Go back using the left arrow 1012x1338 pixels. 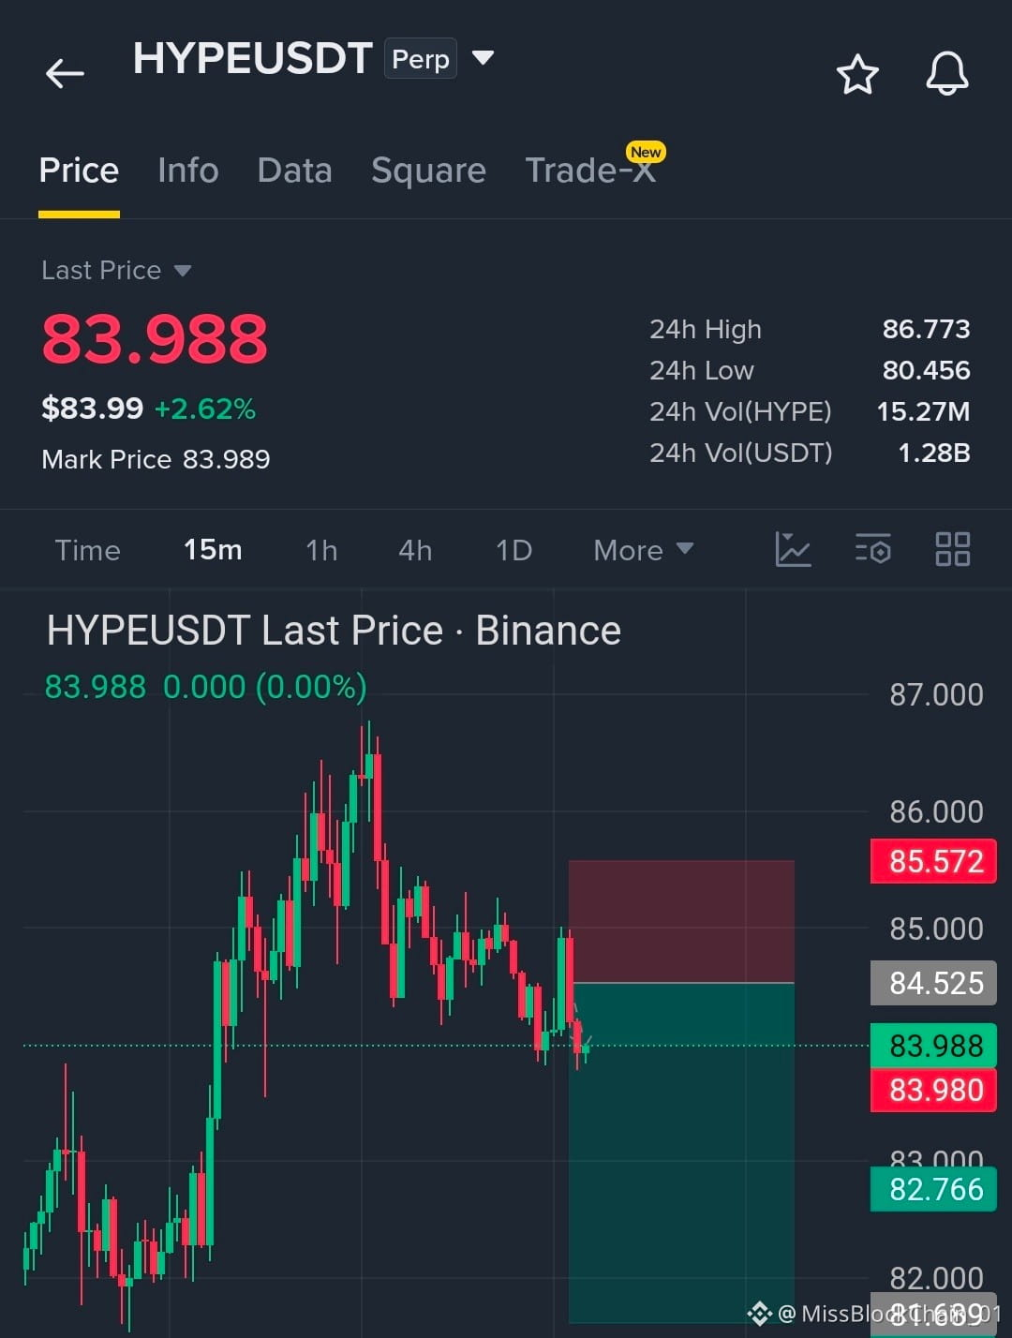pyautogui.click(x=65, y=73)
